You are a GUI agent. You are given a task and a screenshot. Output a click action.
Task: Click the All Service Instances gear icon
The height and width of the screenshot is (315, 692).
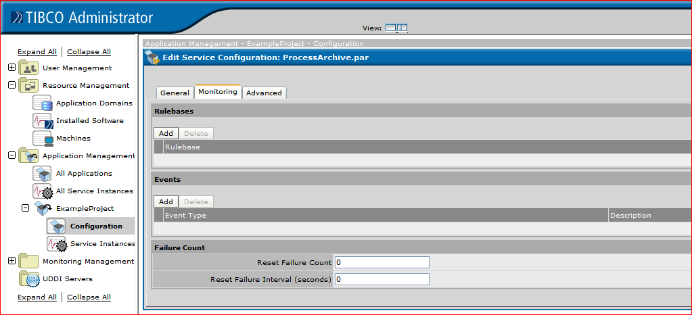(43, 191)
